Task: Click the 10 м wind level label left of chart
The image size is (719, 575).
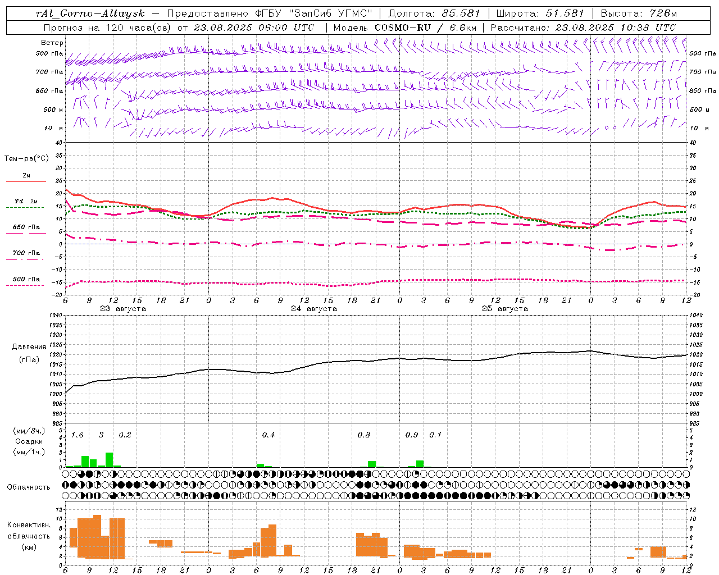Action: (54, 128)
